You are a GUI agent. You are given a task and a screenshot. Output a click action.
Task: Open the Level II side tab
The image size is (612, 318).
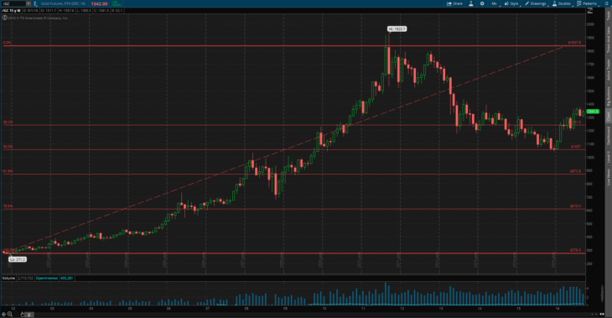(608, 157)
